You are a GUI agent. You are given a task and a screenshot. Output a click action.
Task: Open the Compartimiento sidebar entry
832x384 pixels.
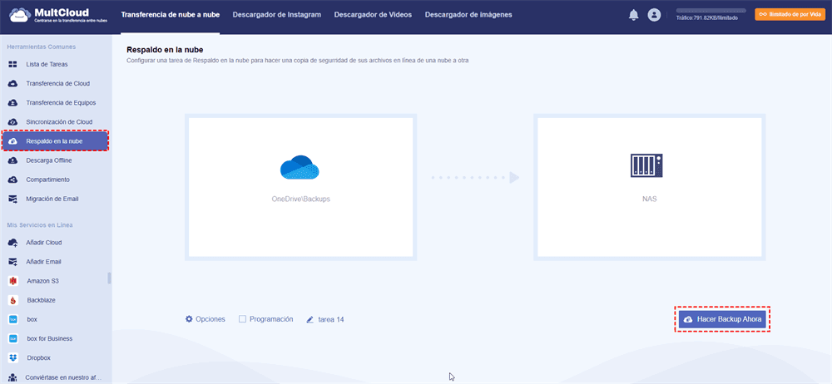[x=56, y=180]
